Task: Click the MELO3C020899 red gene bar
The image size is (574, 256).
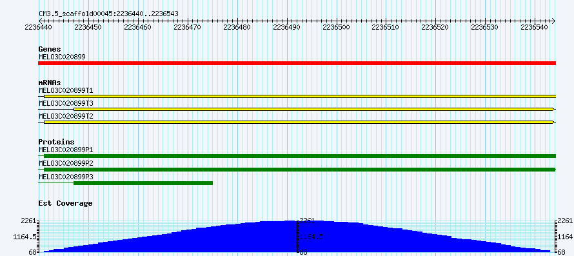Action: 297,63
